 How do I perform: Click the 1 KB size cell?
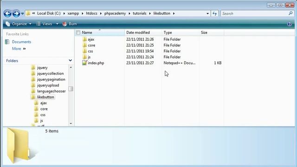pyautogui.click(x=218, y=63)
